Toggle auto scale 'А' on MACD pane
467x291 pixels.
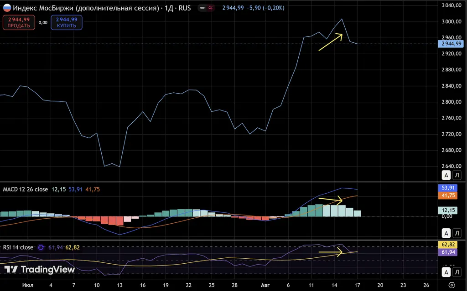pos(447,233)
